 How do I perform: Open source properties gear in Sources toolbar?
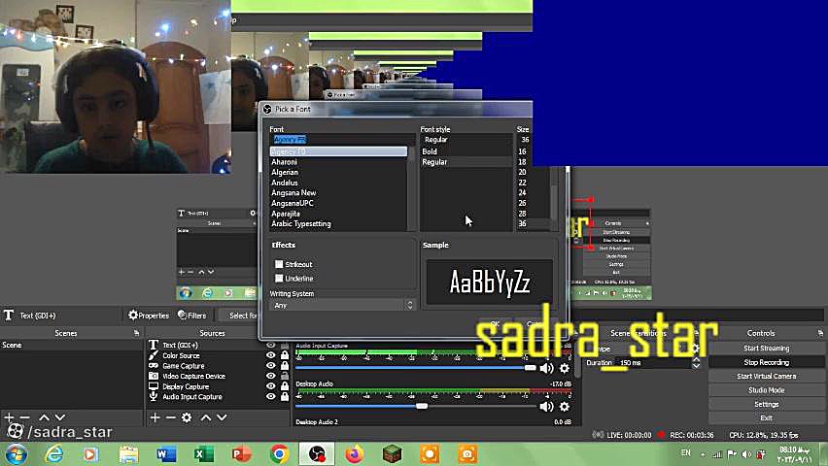click(187, 417)
